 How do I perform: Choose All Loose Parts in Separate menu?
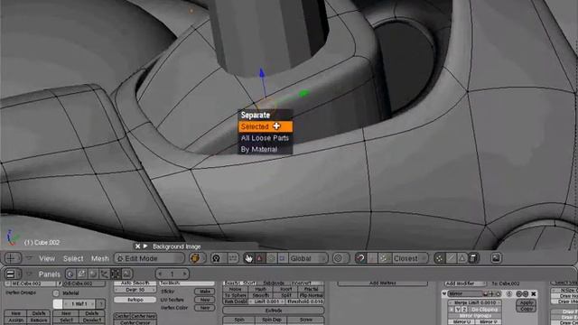point(266,138)
